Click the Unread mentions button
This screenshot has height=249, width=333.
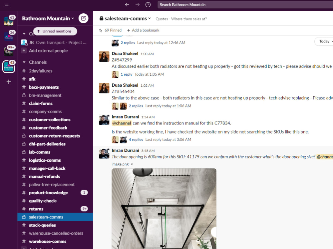55,31
